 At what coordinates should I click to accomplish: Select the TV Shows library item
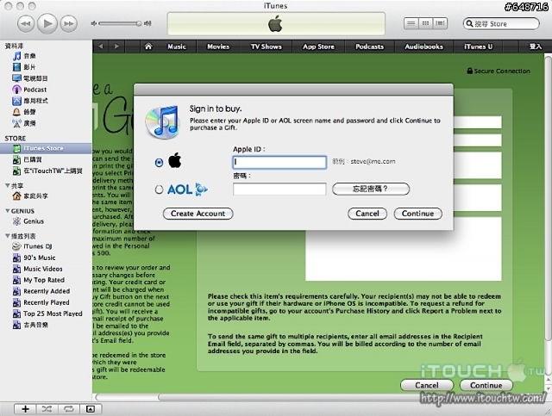click(29, 78)
